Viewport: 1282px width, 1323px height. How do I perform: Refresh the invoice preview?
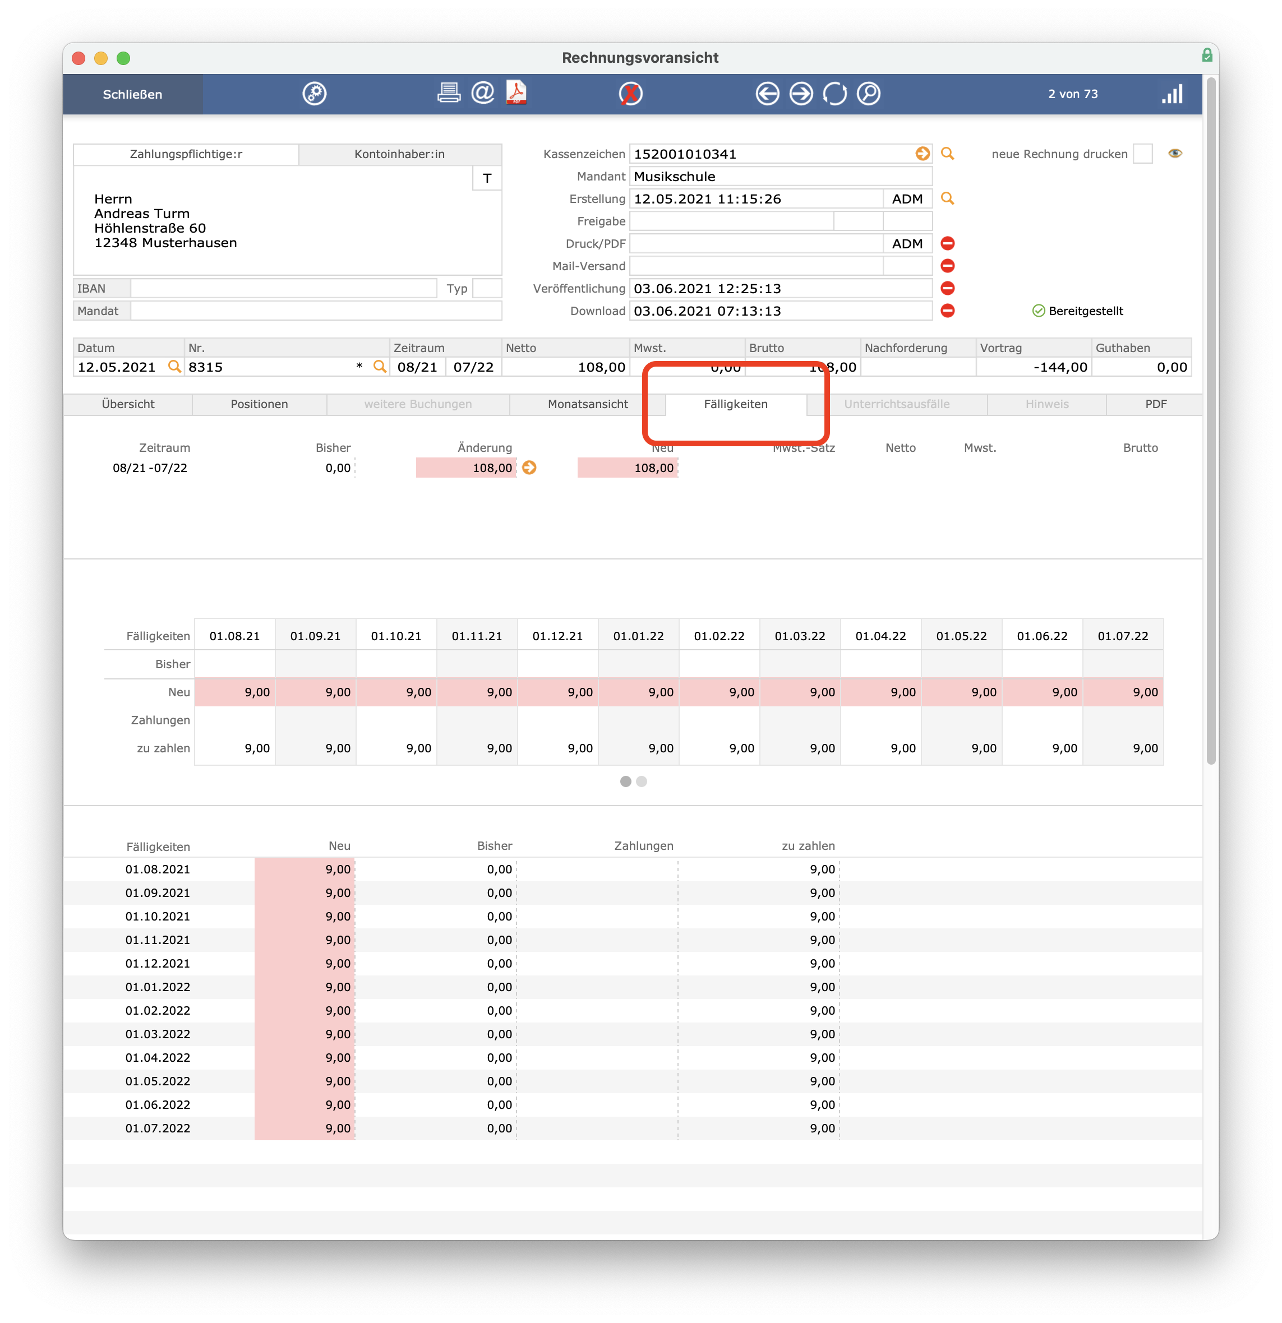(835, 94)
